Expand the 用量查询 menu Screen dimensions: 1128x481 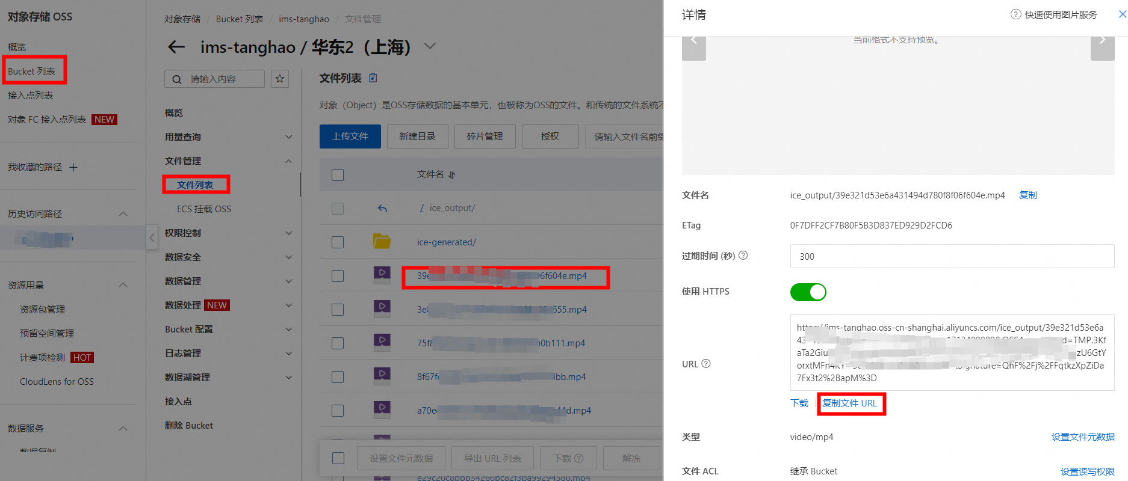coord(288,137)
